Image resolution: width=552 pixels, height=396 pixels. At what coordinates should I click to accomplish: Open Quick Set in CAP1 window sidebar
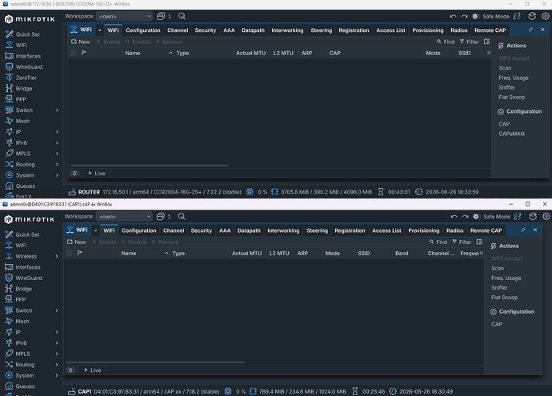(22, 234)
